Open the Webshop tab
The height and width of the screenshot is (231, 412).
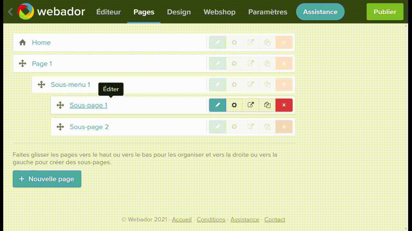pos(220,12)
